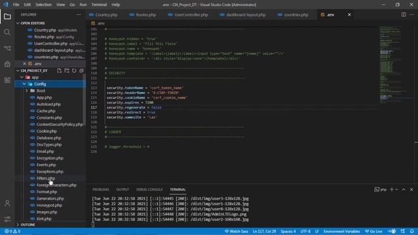
Task: Open editor more actions ellipsis
Action: click(412, 14)
